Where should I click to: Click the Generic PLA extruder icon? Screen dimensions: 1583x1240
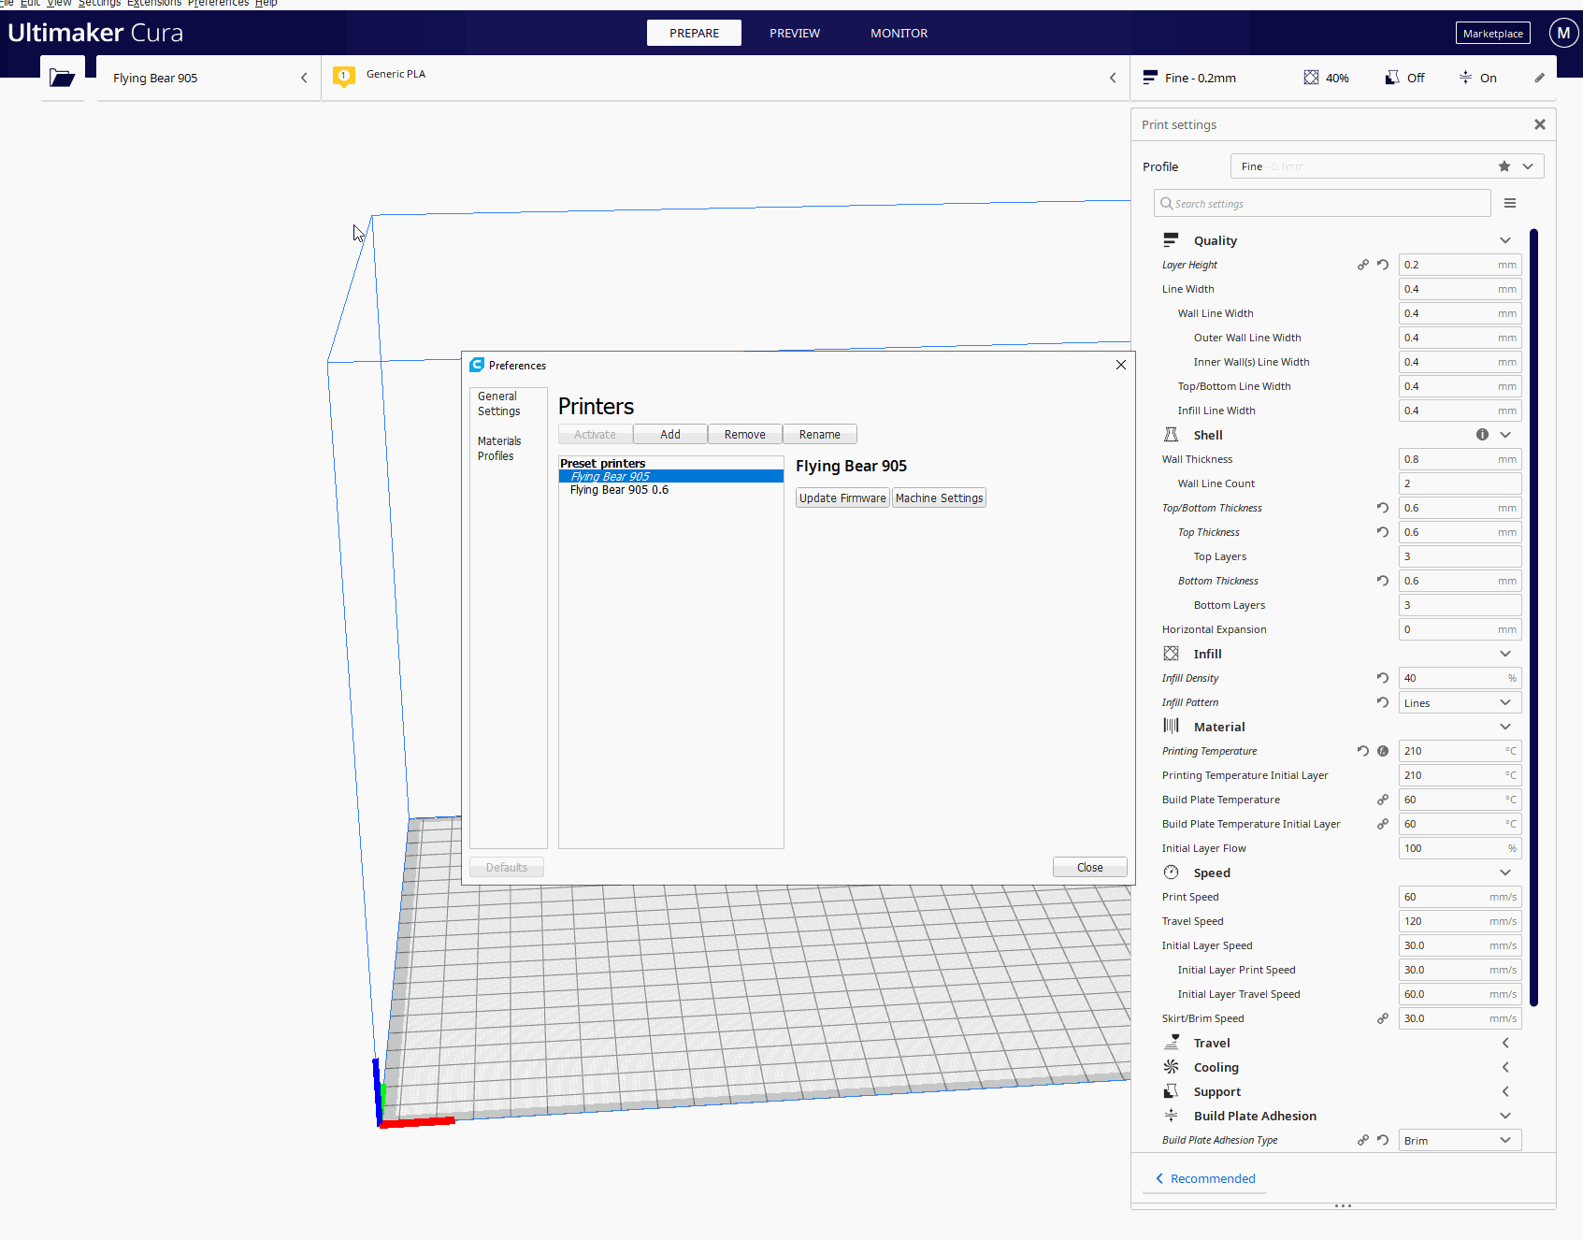(x=343, y=77)
